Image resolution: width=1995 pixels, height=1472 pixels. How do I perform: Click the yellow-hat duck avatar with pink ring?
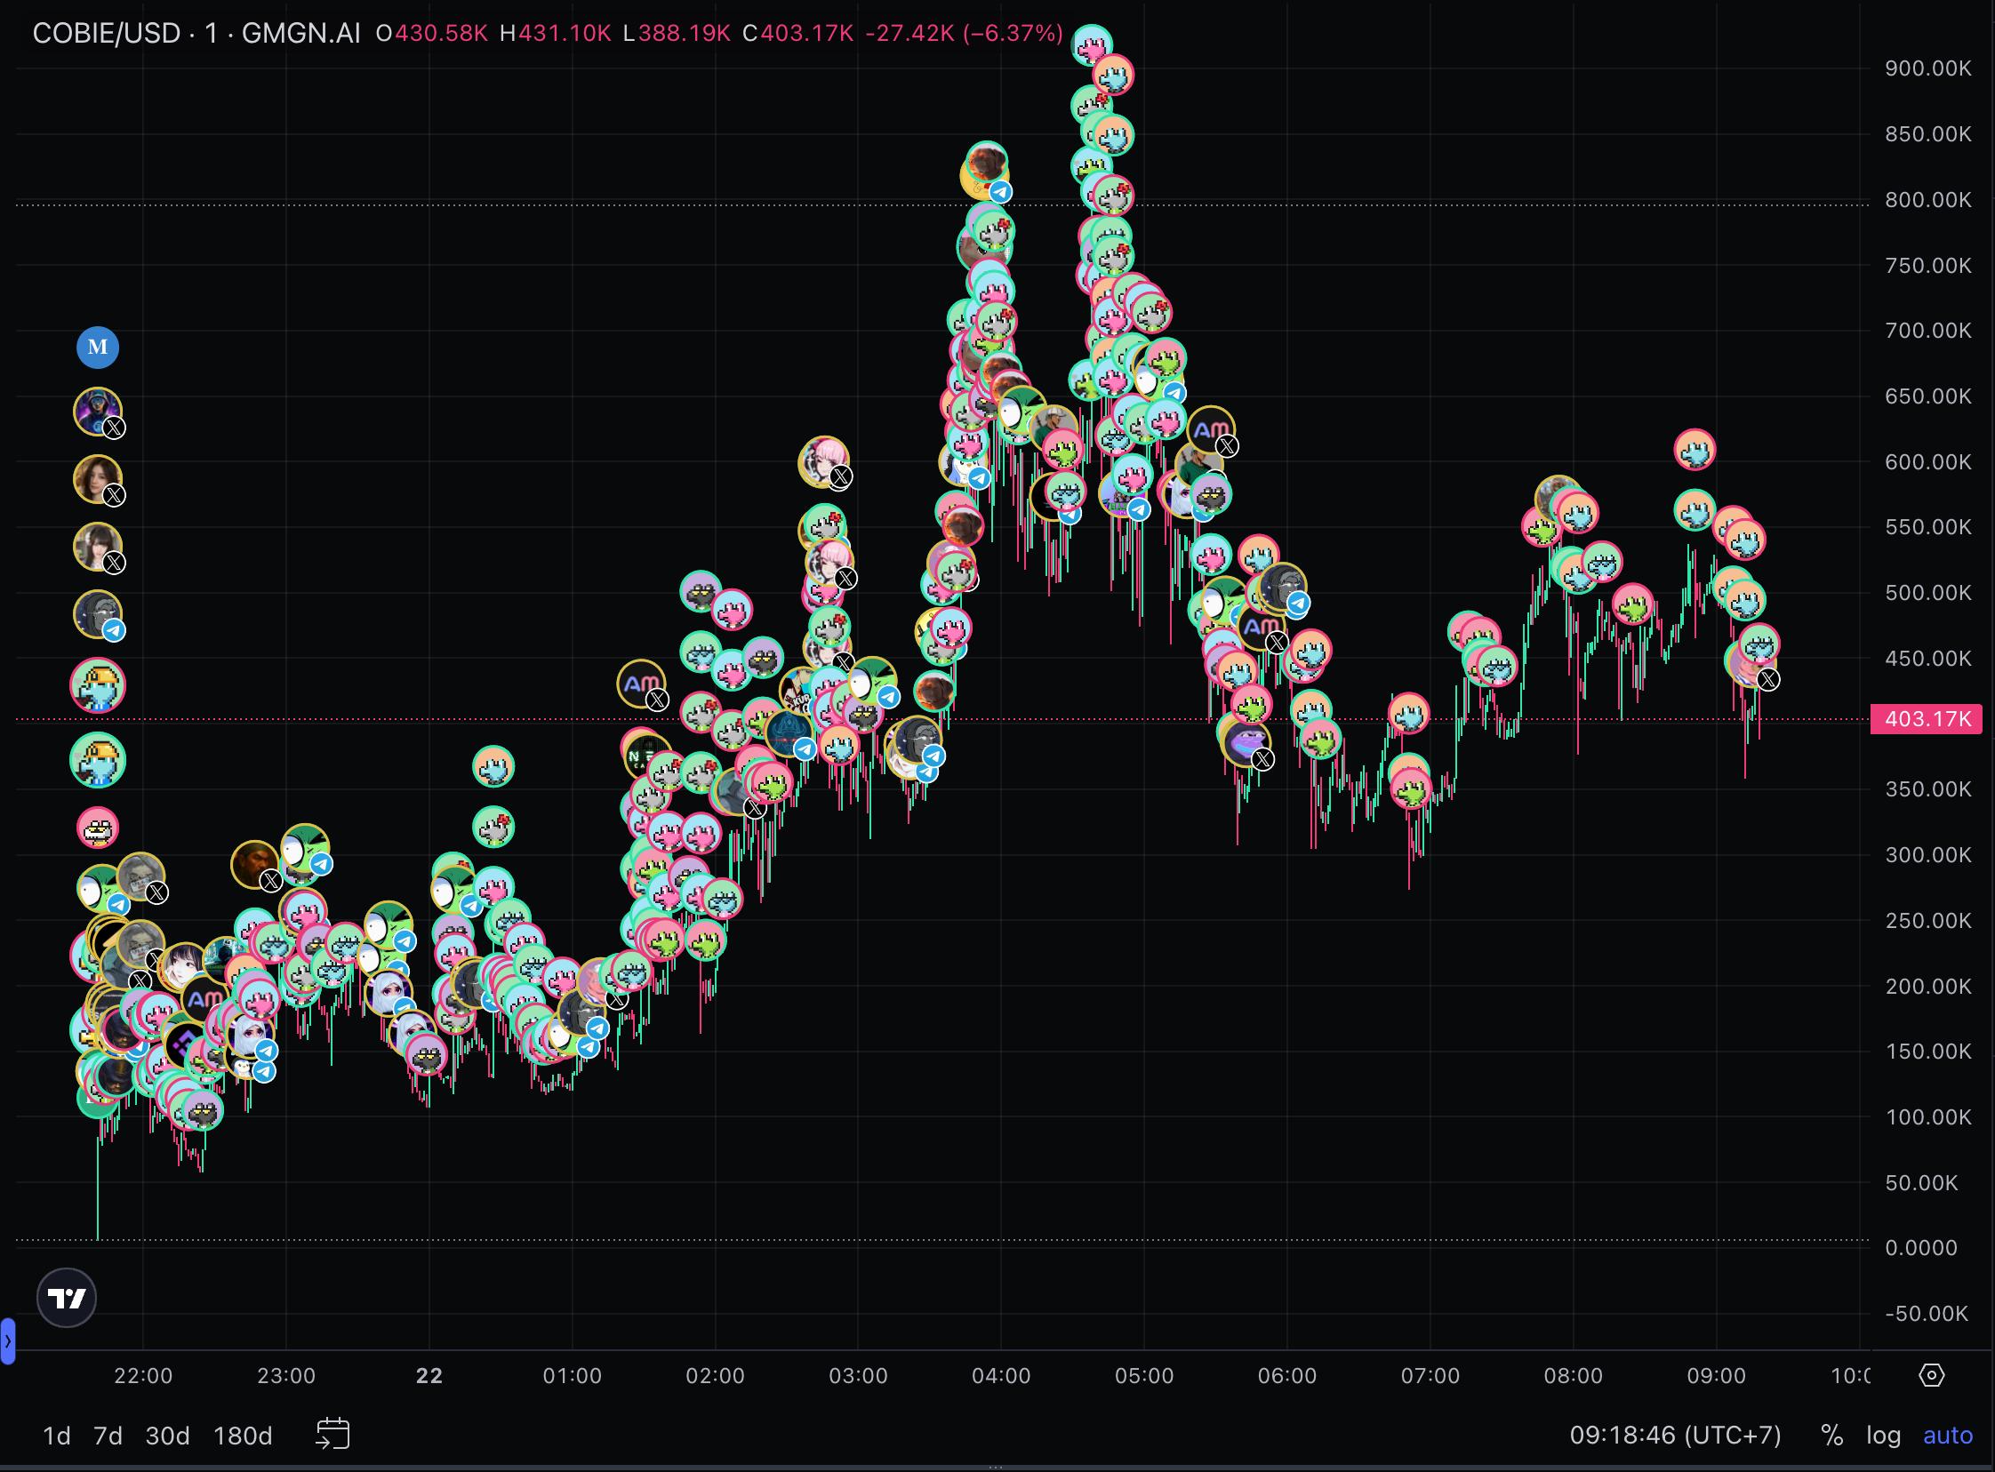(97, 686)
